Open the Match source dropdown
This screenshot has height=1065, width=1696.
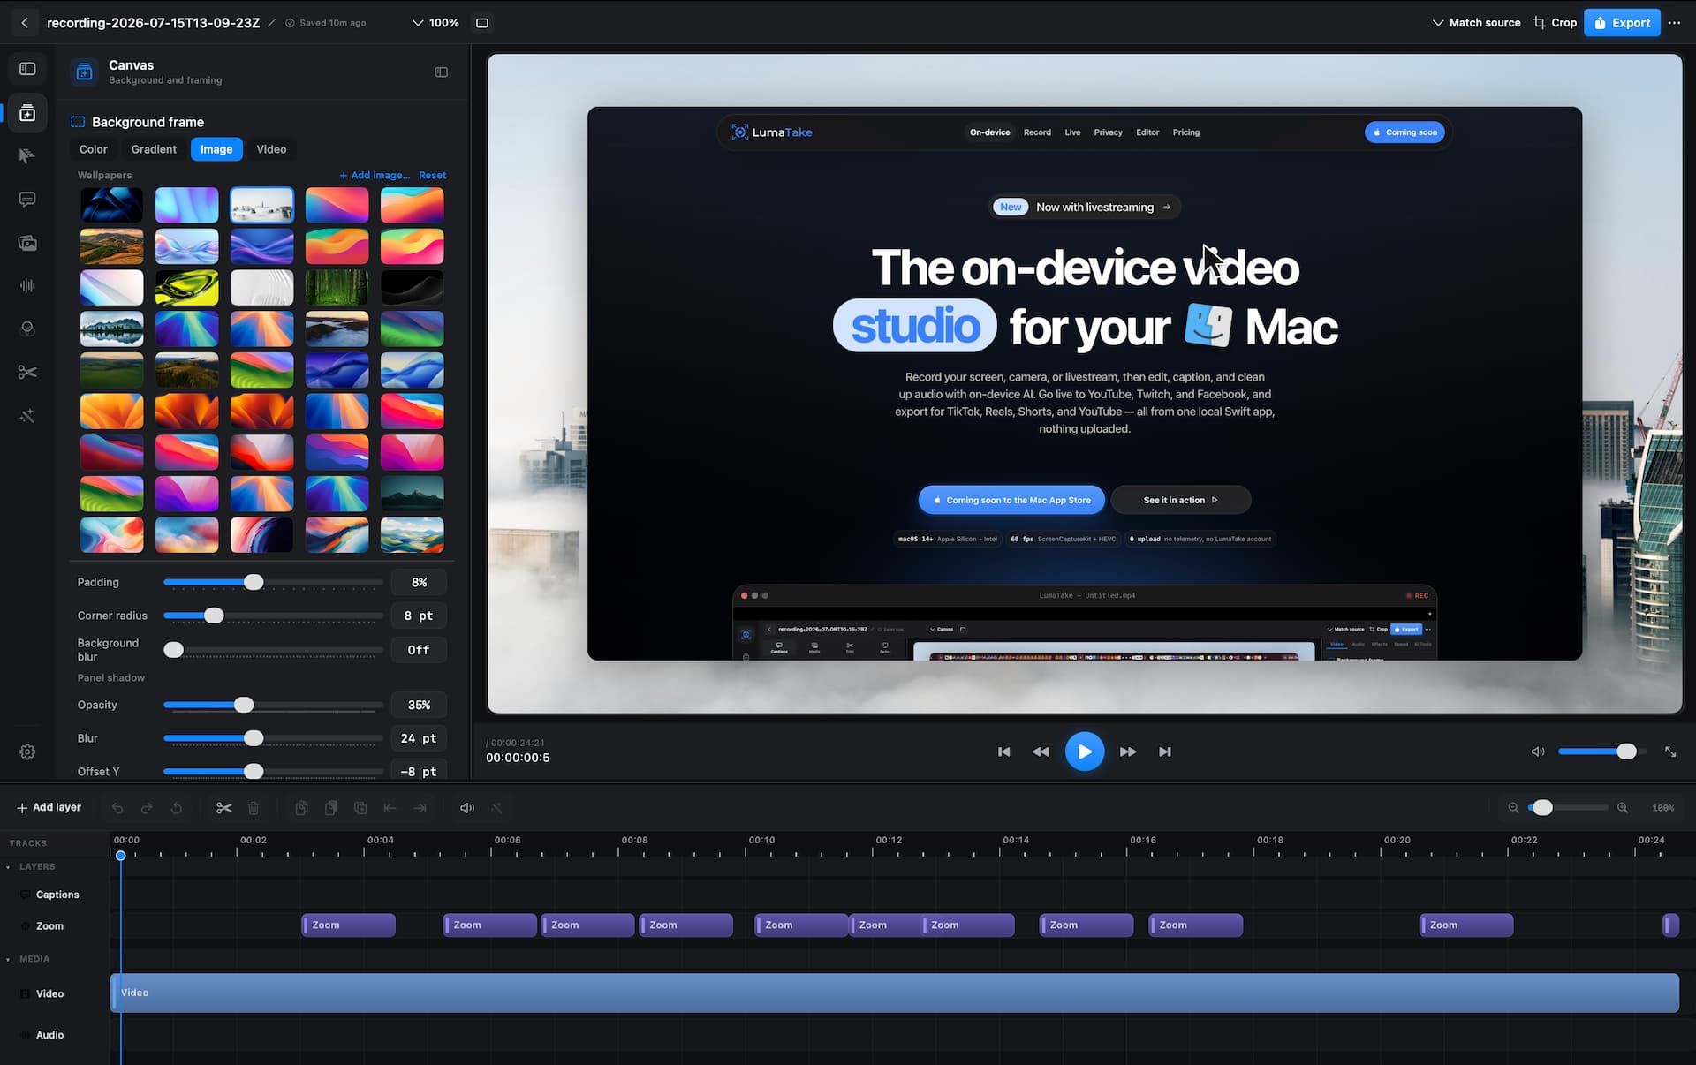[x=1476, y=23]
